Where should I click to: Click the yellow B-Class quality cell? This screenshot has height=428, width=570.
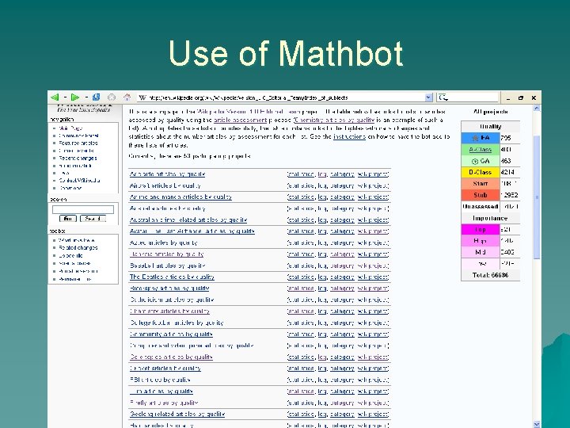tap(481, 172)
